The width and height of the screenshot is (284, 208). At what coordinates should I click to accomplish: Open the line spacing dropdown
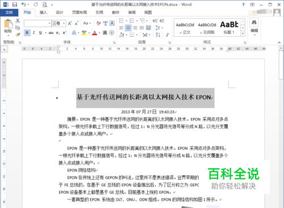click(159, 28)
